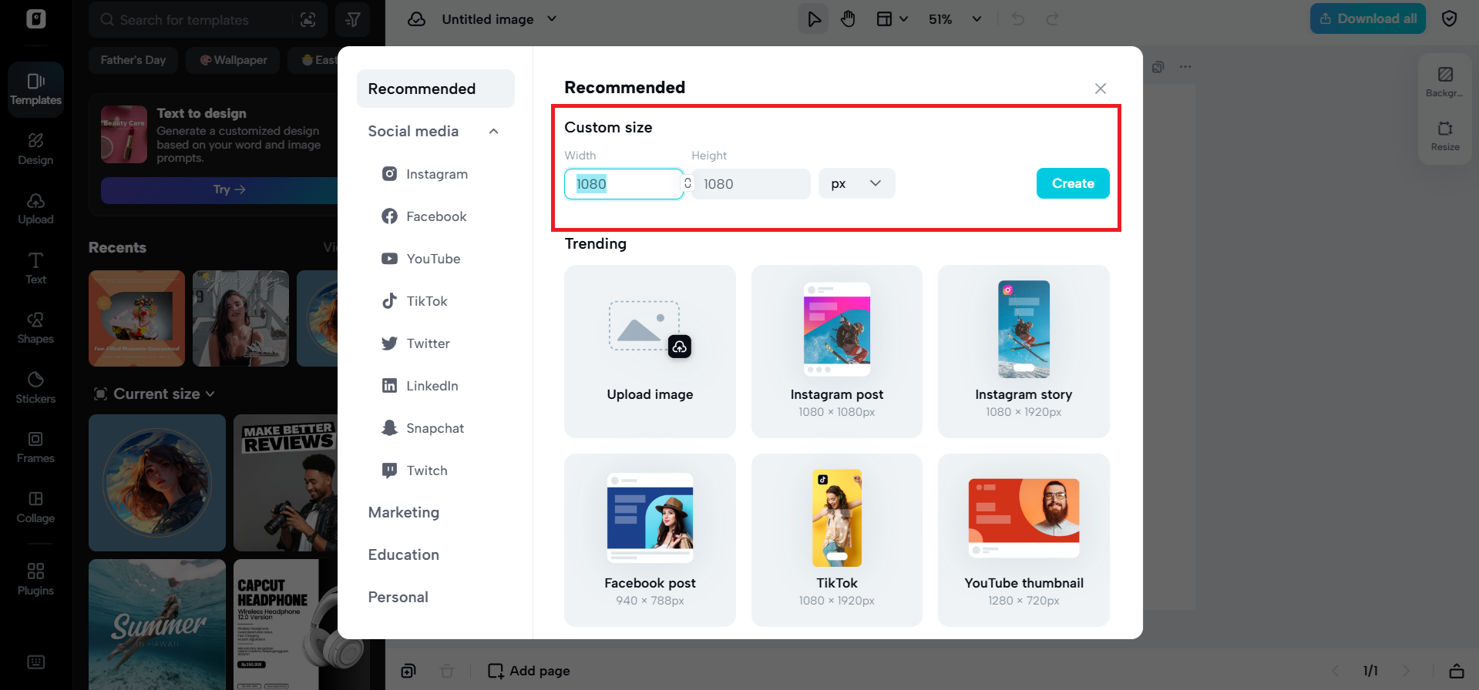Open the Frames sidebar panel
Viewport: 1479px width, 690px height.
tap(35, 447)
